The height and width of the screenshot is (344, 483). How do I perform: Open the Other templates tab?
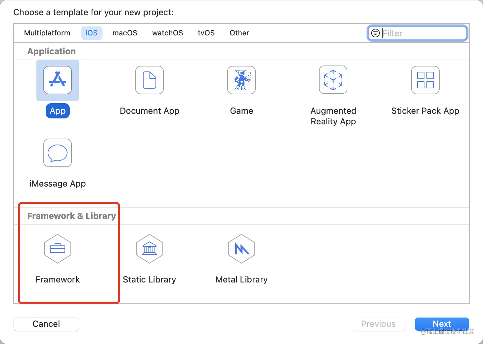(240, 33)
